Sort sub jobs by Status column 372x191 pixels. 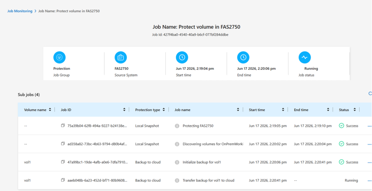[355, 110]
